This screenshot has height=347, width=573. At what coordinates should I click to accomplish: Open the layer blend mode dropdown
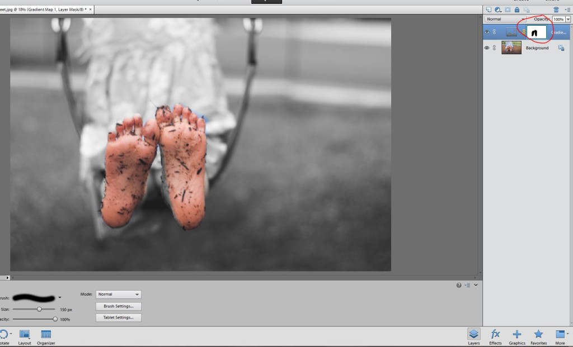coord(504,19)
